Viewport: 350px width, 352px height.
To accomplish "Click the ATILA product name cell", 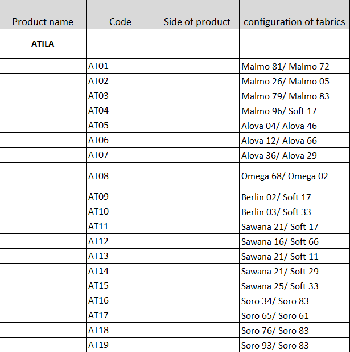I will (x=43, y=44).
